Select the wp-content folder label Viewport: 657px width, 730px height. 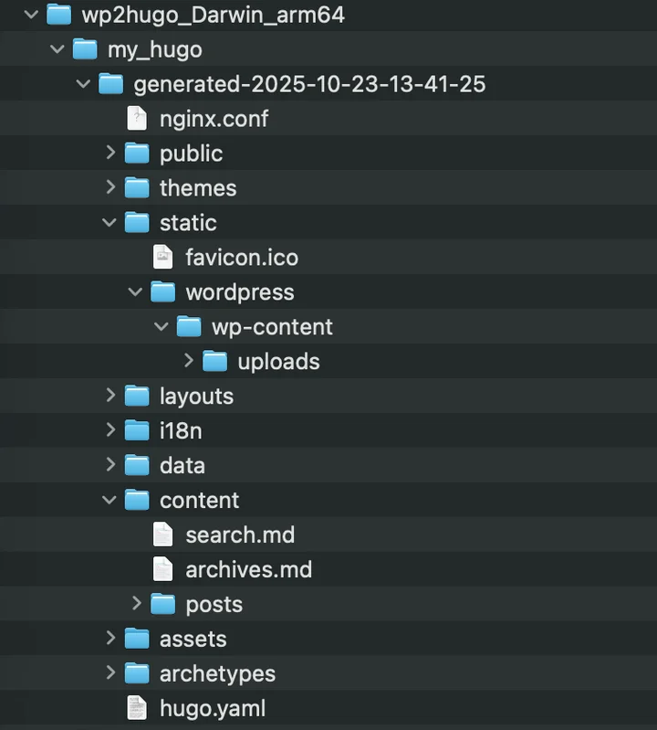(272, 327)
